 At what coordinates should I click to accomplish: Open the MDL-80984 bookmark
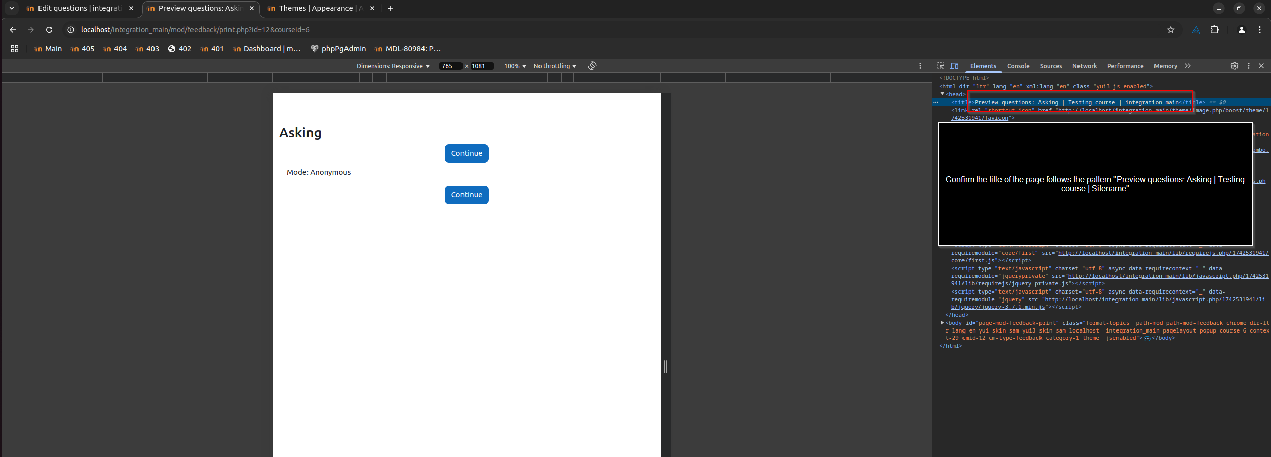(x=408, y=49)
